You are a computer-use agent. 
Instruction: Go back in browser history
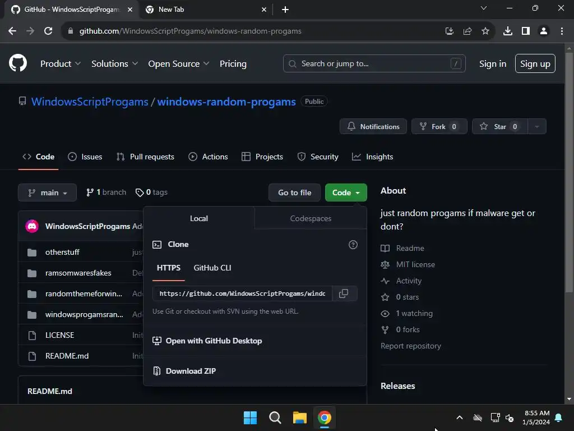point(12,31)
